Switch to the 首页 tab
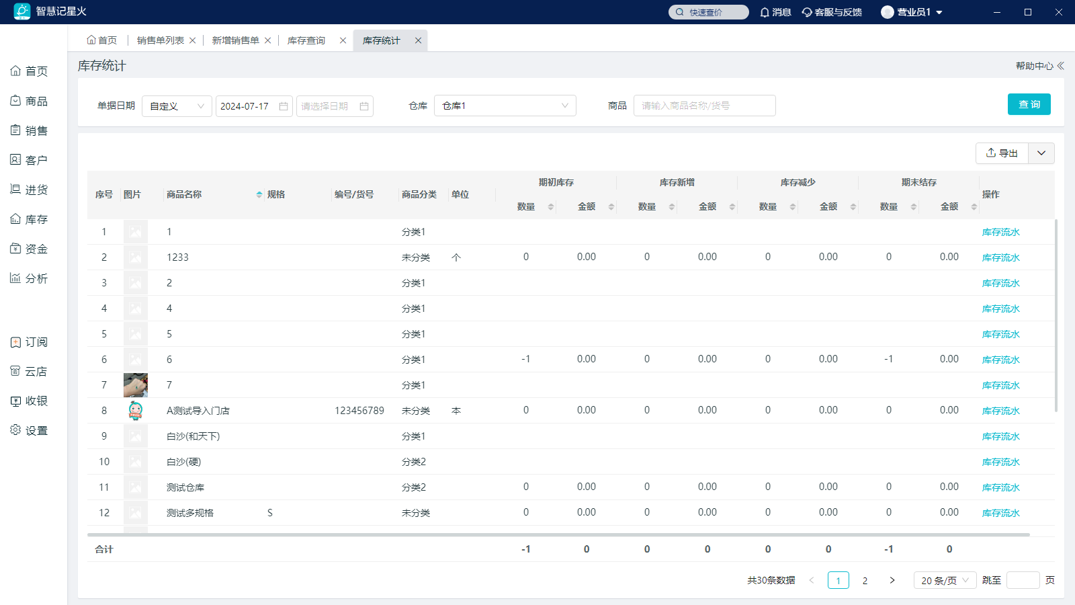Screen dimensions: 1075x605 (x=102, y=40)
